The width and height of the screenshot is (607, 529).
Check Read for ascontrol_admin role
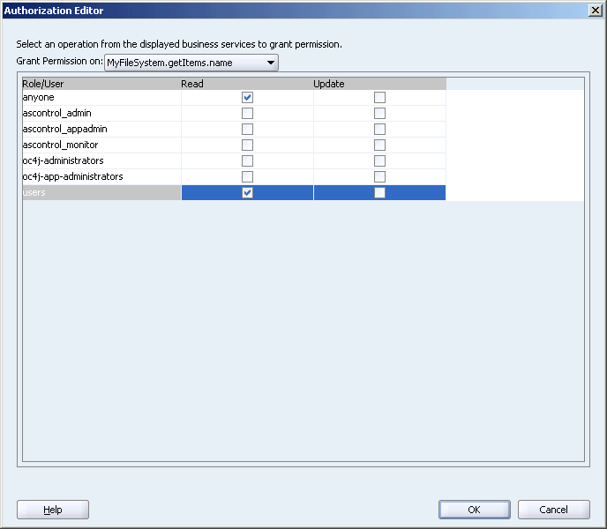point(247,114)
